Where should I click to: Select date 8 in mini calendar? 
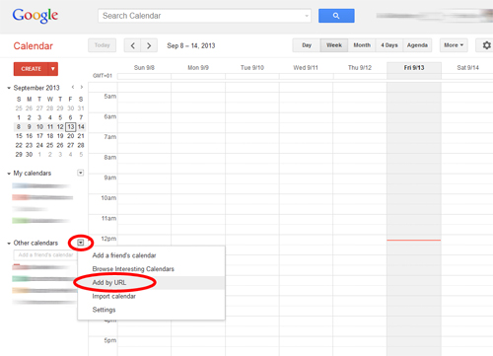pos(19,127)
